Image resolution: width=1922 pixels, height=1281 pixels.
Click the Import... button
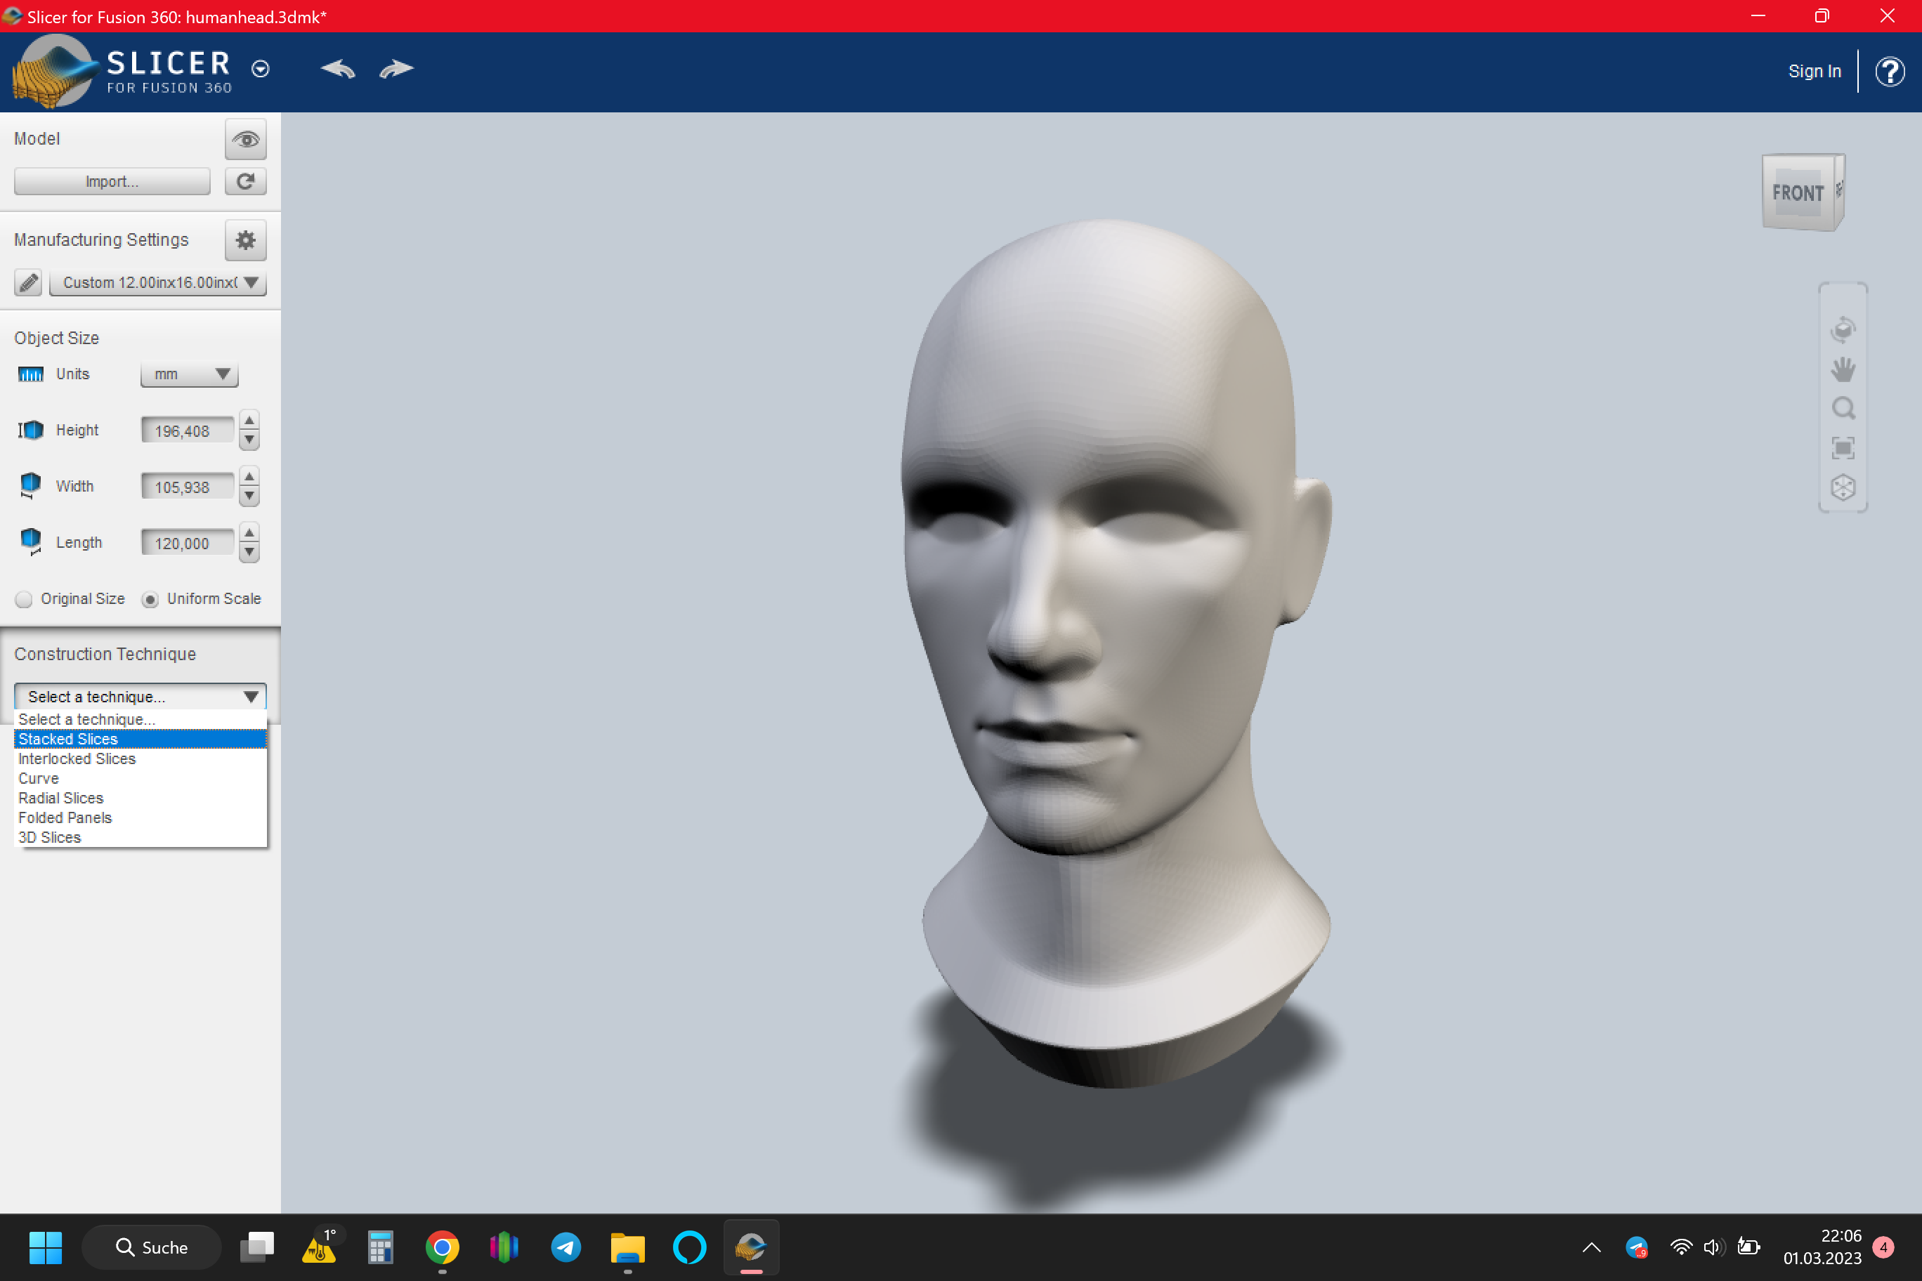pyautogui.click(x=112, y=181)
